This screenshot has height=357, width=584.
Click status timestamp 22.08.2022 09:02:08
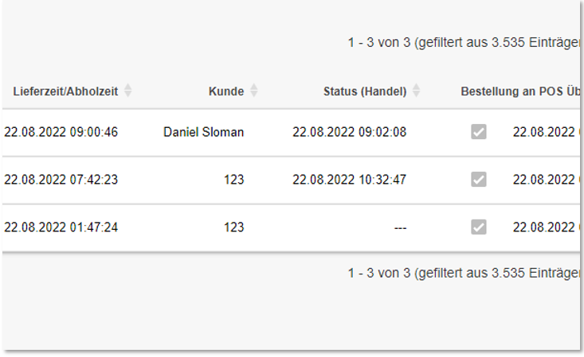[x=349, y=132]
